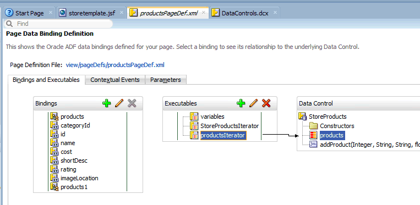This screenshot has width=420, height=205.
Task: Add a new binding with green plus
Action: pos(107,103)
